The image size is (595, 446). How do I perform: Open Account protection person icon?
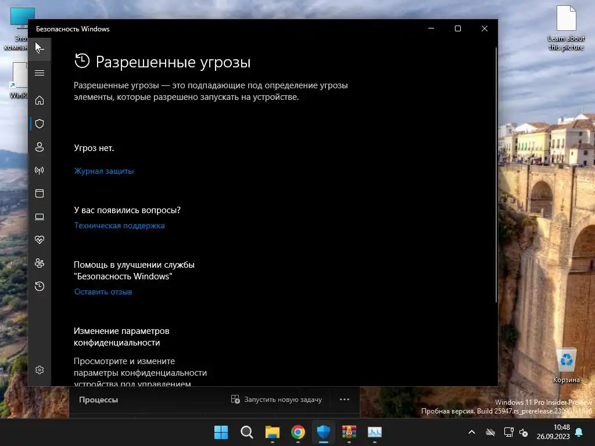click(x=40, y=147)
